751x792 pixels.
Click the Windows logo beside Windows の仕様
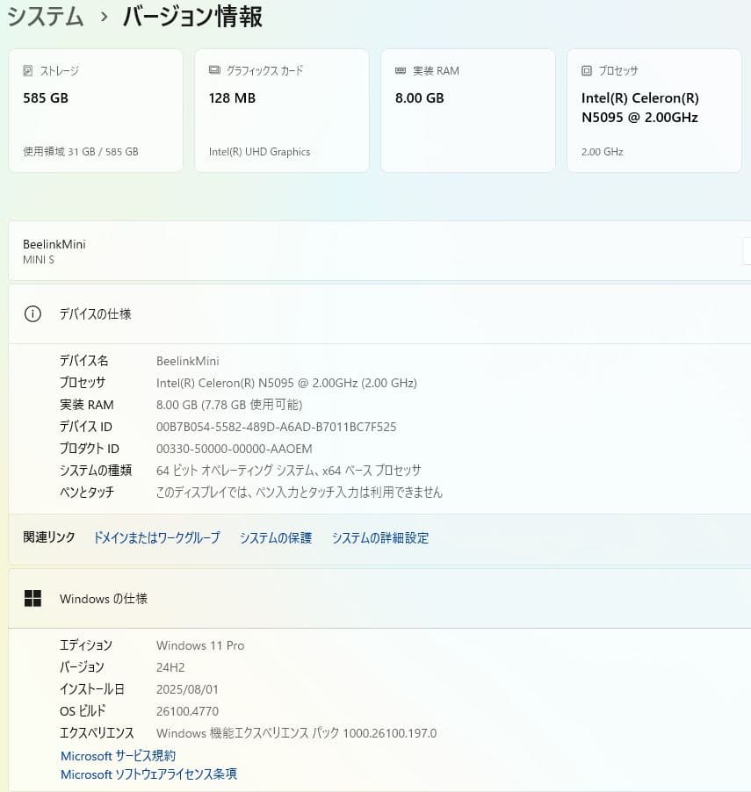pos(32,598)
